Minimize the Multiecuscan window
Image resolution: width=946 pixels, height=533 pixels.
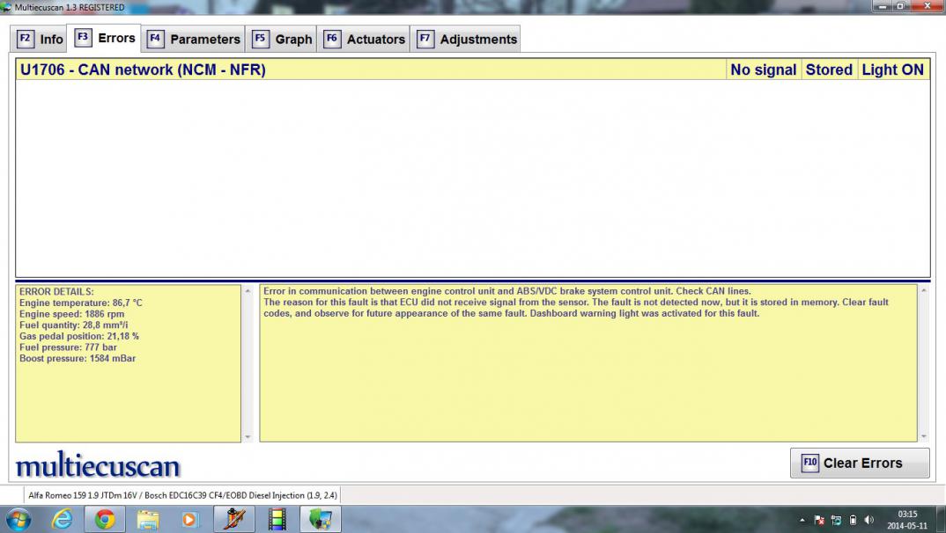[882, 6]
